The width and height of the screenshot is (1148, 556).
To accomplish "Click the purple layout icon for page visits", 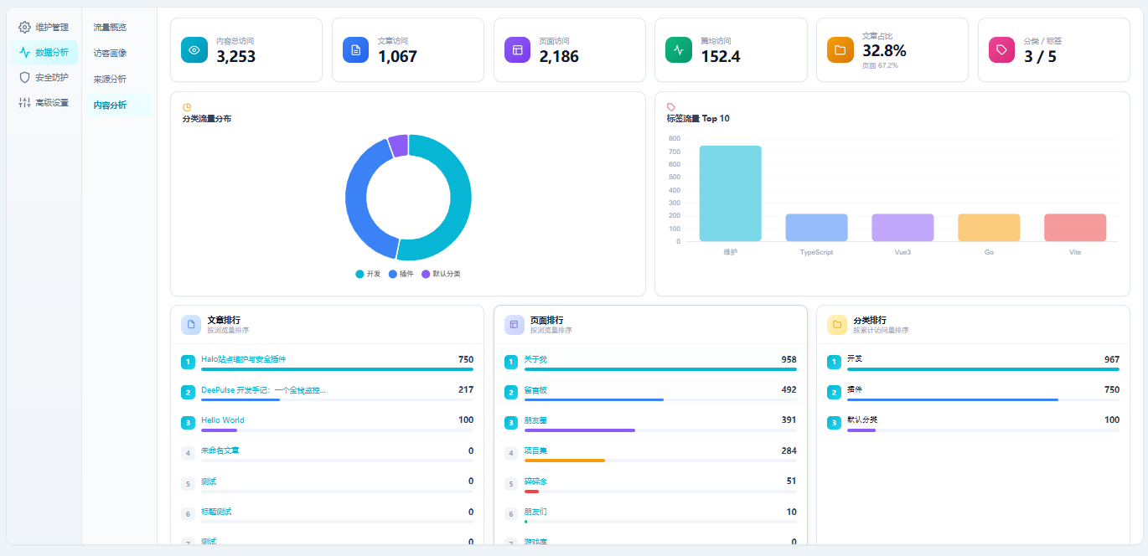I will click(517, 50).
